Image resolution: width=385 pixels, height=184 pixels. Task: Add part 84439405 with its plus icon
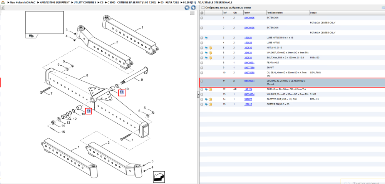(x=202, y=18)
